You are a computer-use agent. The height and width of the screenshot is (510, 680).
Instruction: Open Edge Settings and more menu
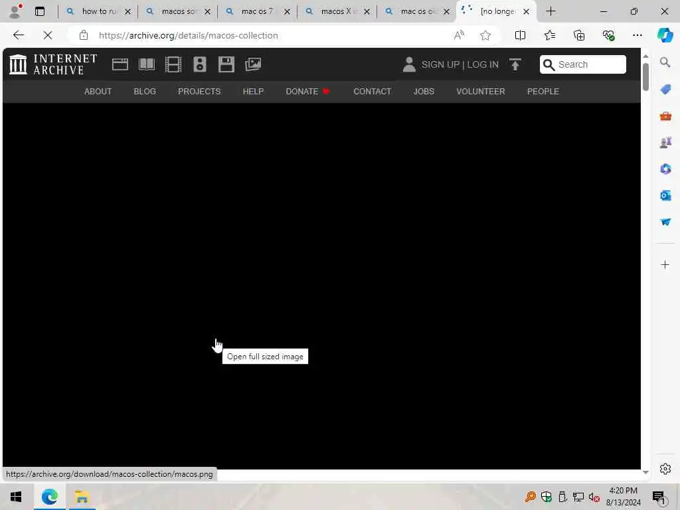click(x=637, y=35)
